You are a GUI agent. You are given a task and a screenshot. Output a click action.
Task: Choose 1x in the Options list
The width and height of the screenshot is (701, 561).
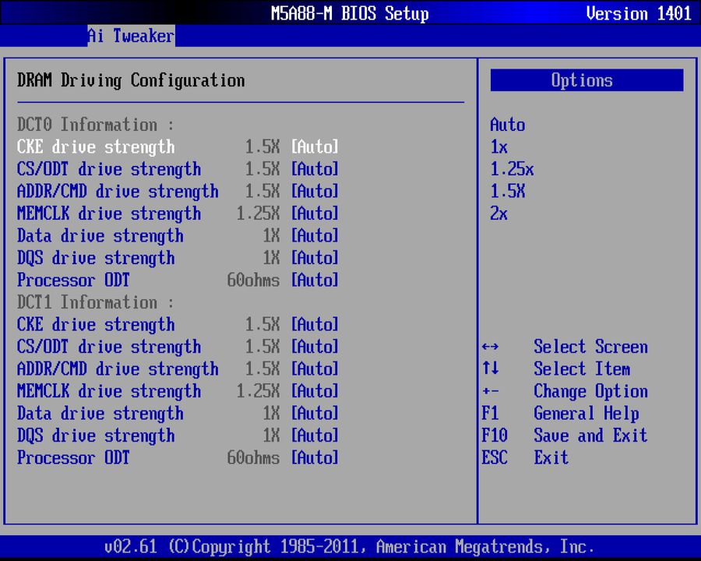tap(498, 146)
